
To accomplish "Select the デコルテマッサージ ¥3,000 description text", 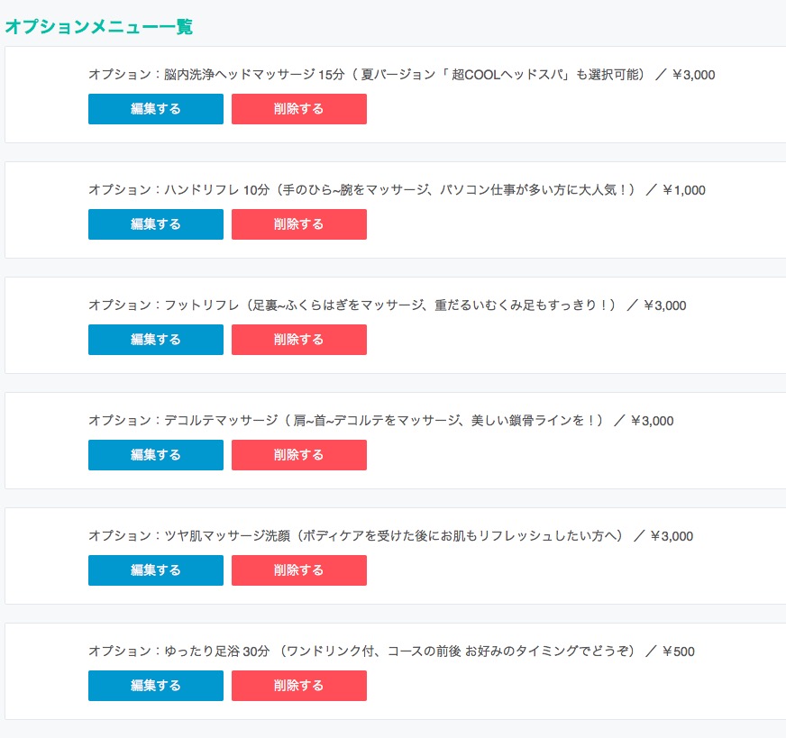I will (x=381, y=420).
